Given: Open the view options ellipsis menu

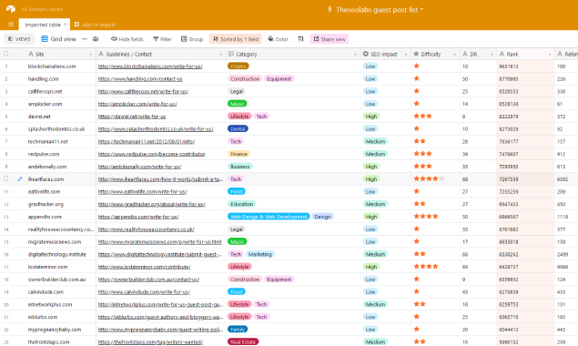Looking at the screenshot, I should point(85,39).
